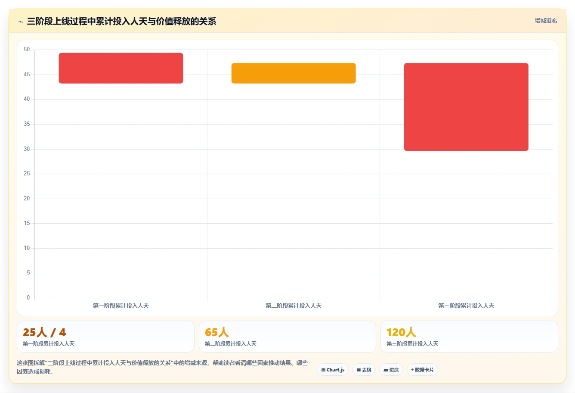Open the 120人 data card
Image resolution: width=575 pixels, height=393 pixels.
[x=469, y=337]
